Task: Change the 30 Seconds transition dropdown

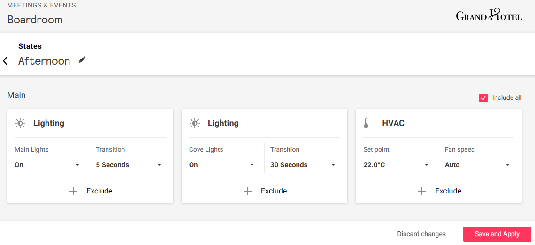Action: coord(304,165)
